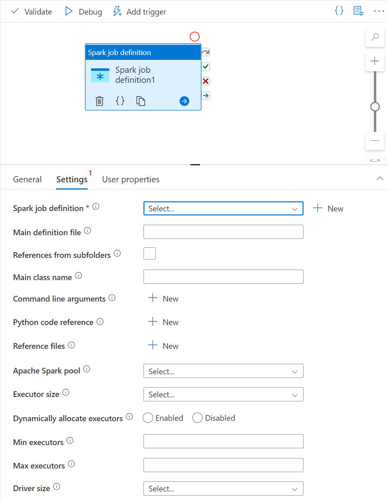Select Disabled for dynamic executor allocation
Image resolution: width=388 pixels, height=500 pixels.
click(197, 418)
